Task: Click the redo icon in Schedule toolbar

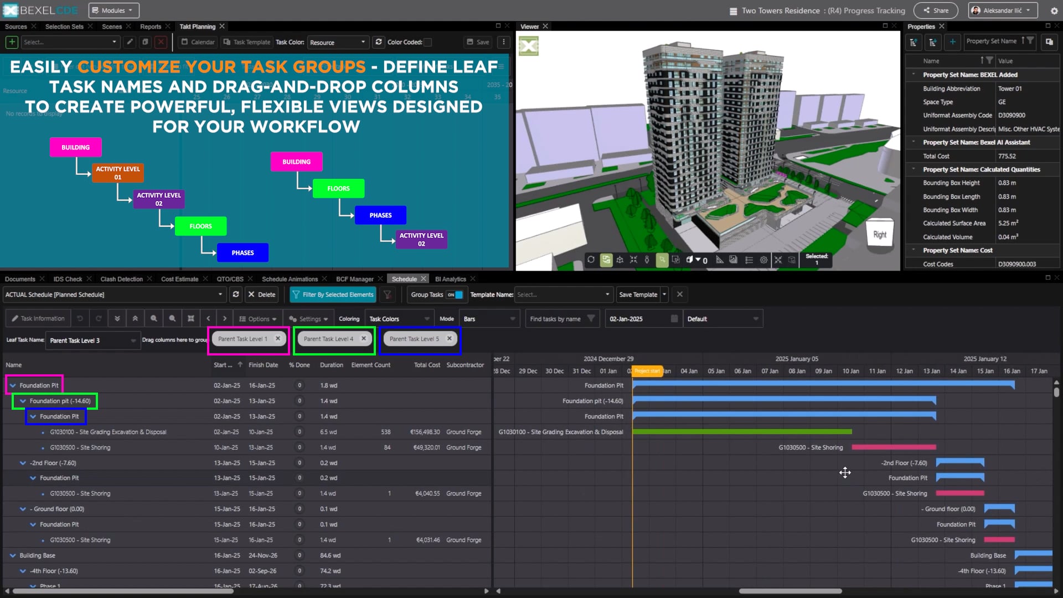Action: click(x=99, y=319)
